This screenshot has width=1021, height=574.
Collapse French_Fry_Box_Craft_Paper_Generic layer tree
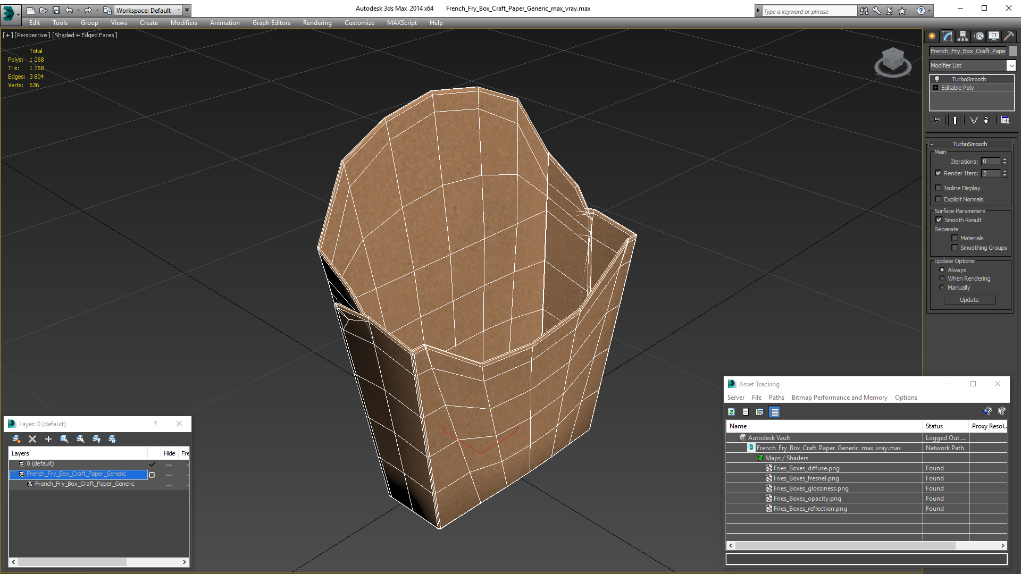pos(14,474)
